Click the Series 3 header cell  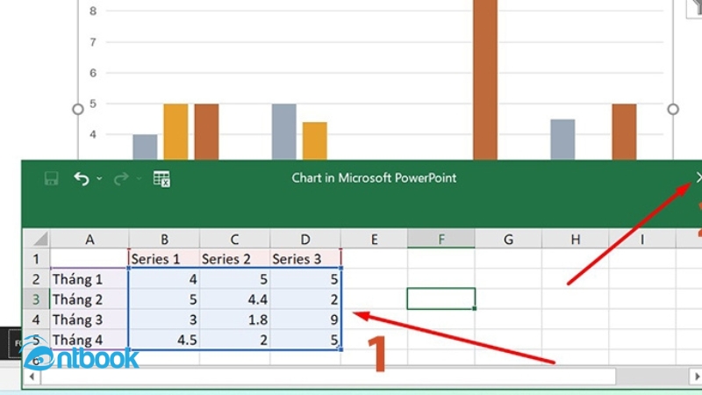pos(305,259)
